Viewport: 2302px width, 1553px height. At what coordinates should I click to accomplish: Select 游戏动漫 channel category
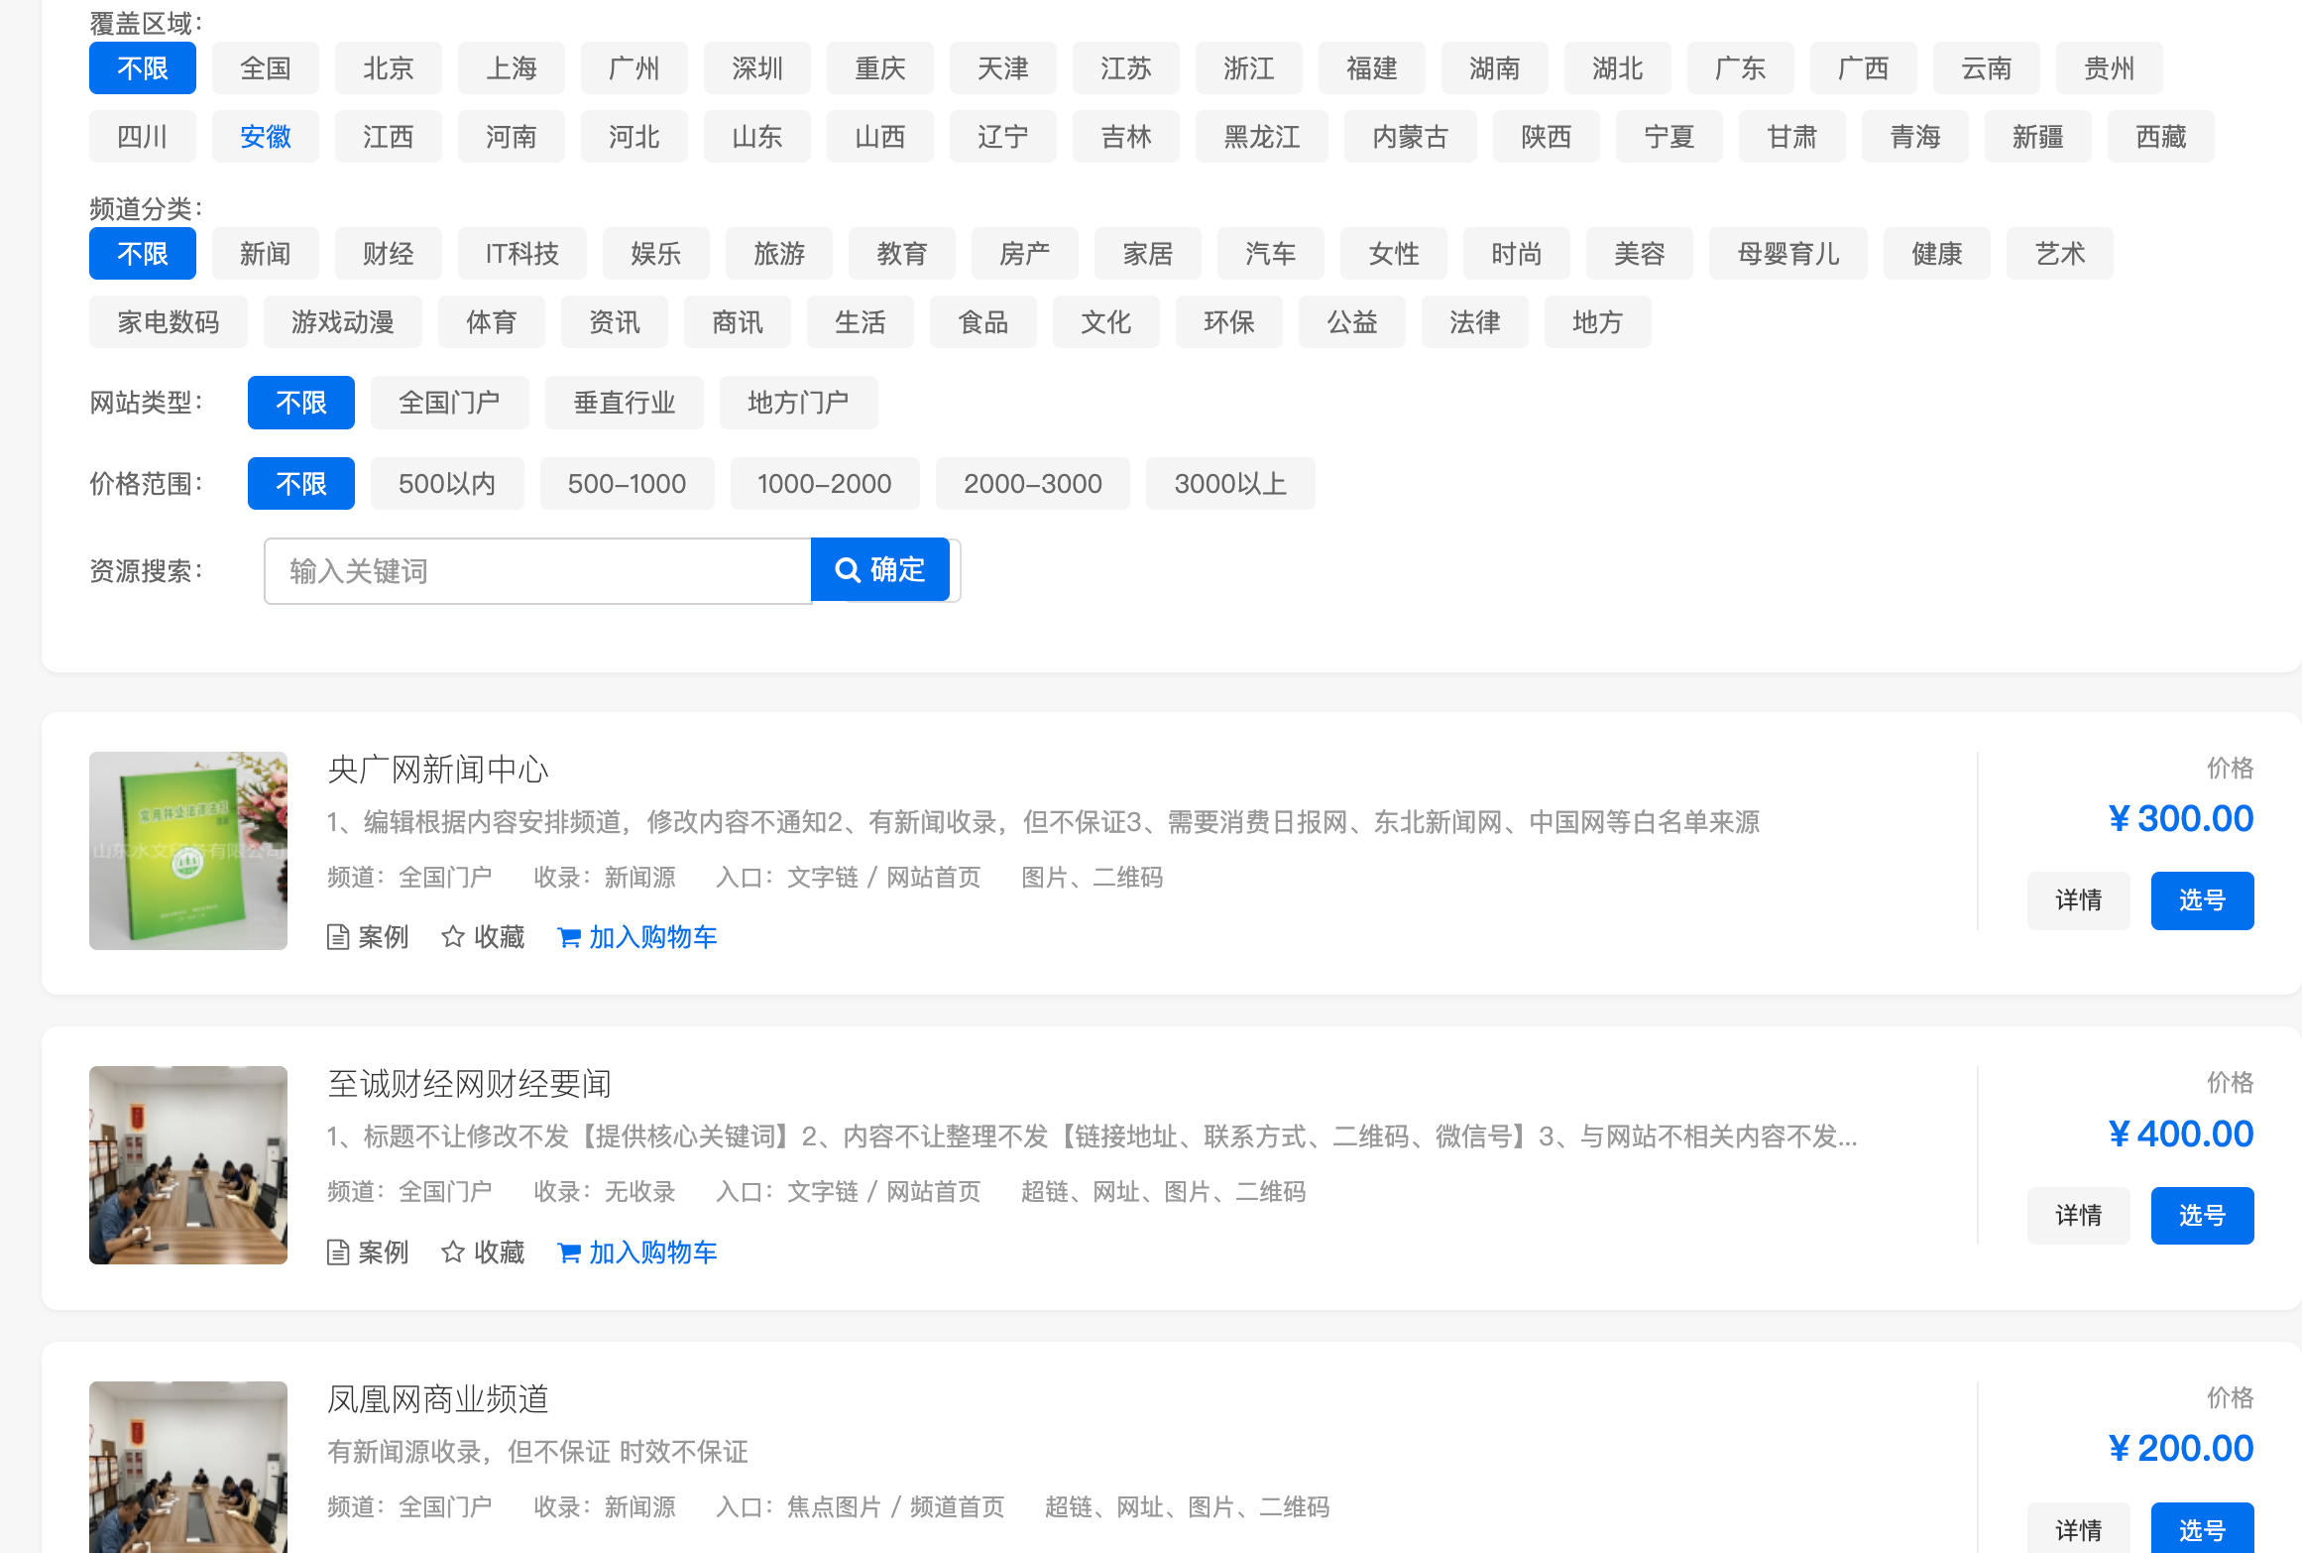(342, 322)
